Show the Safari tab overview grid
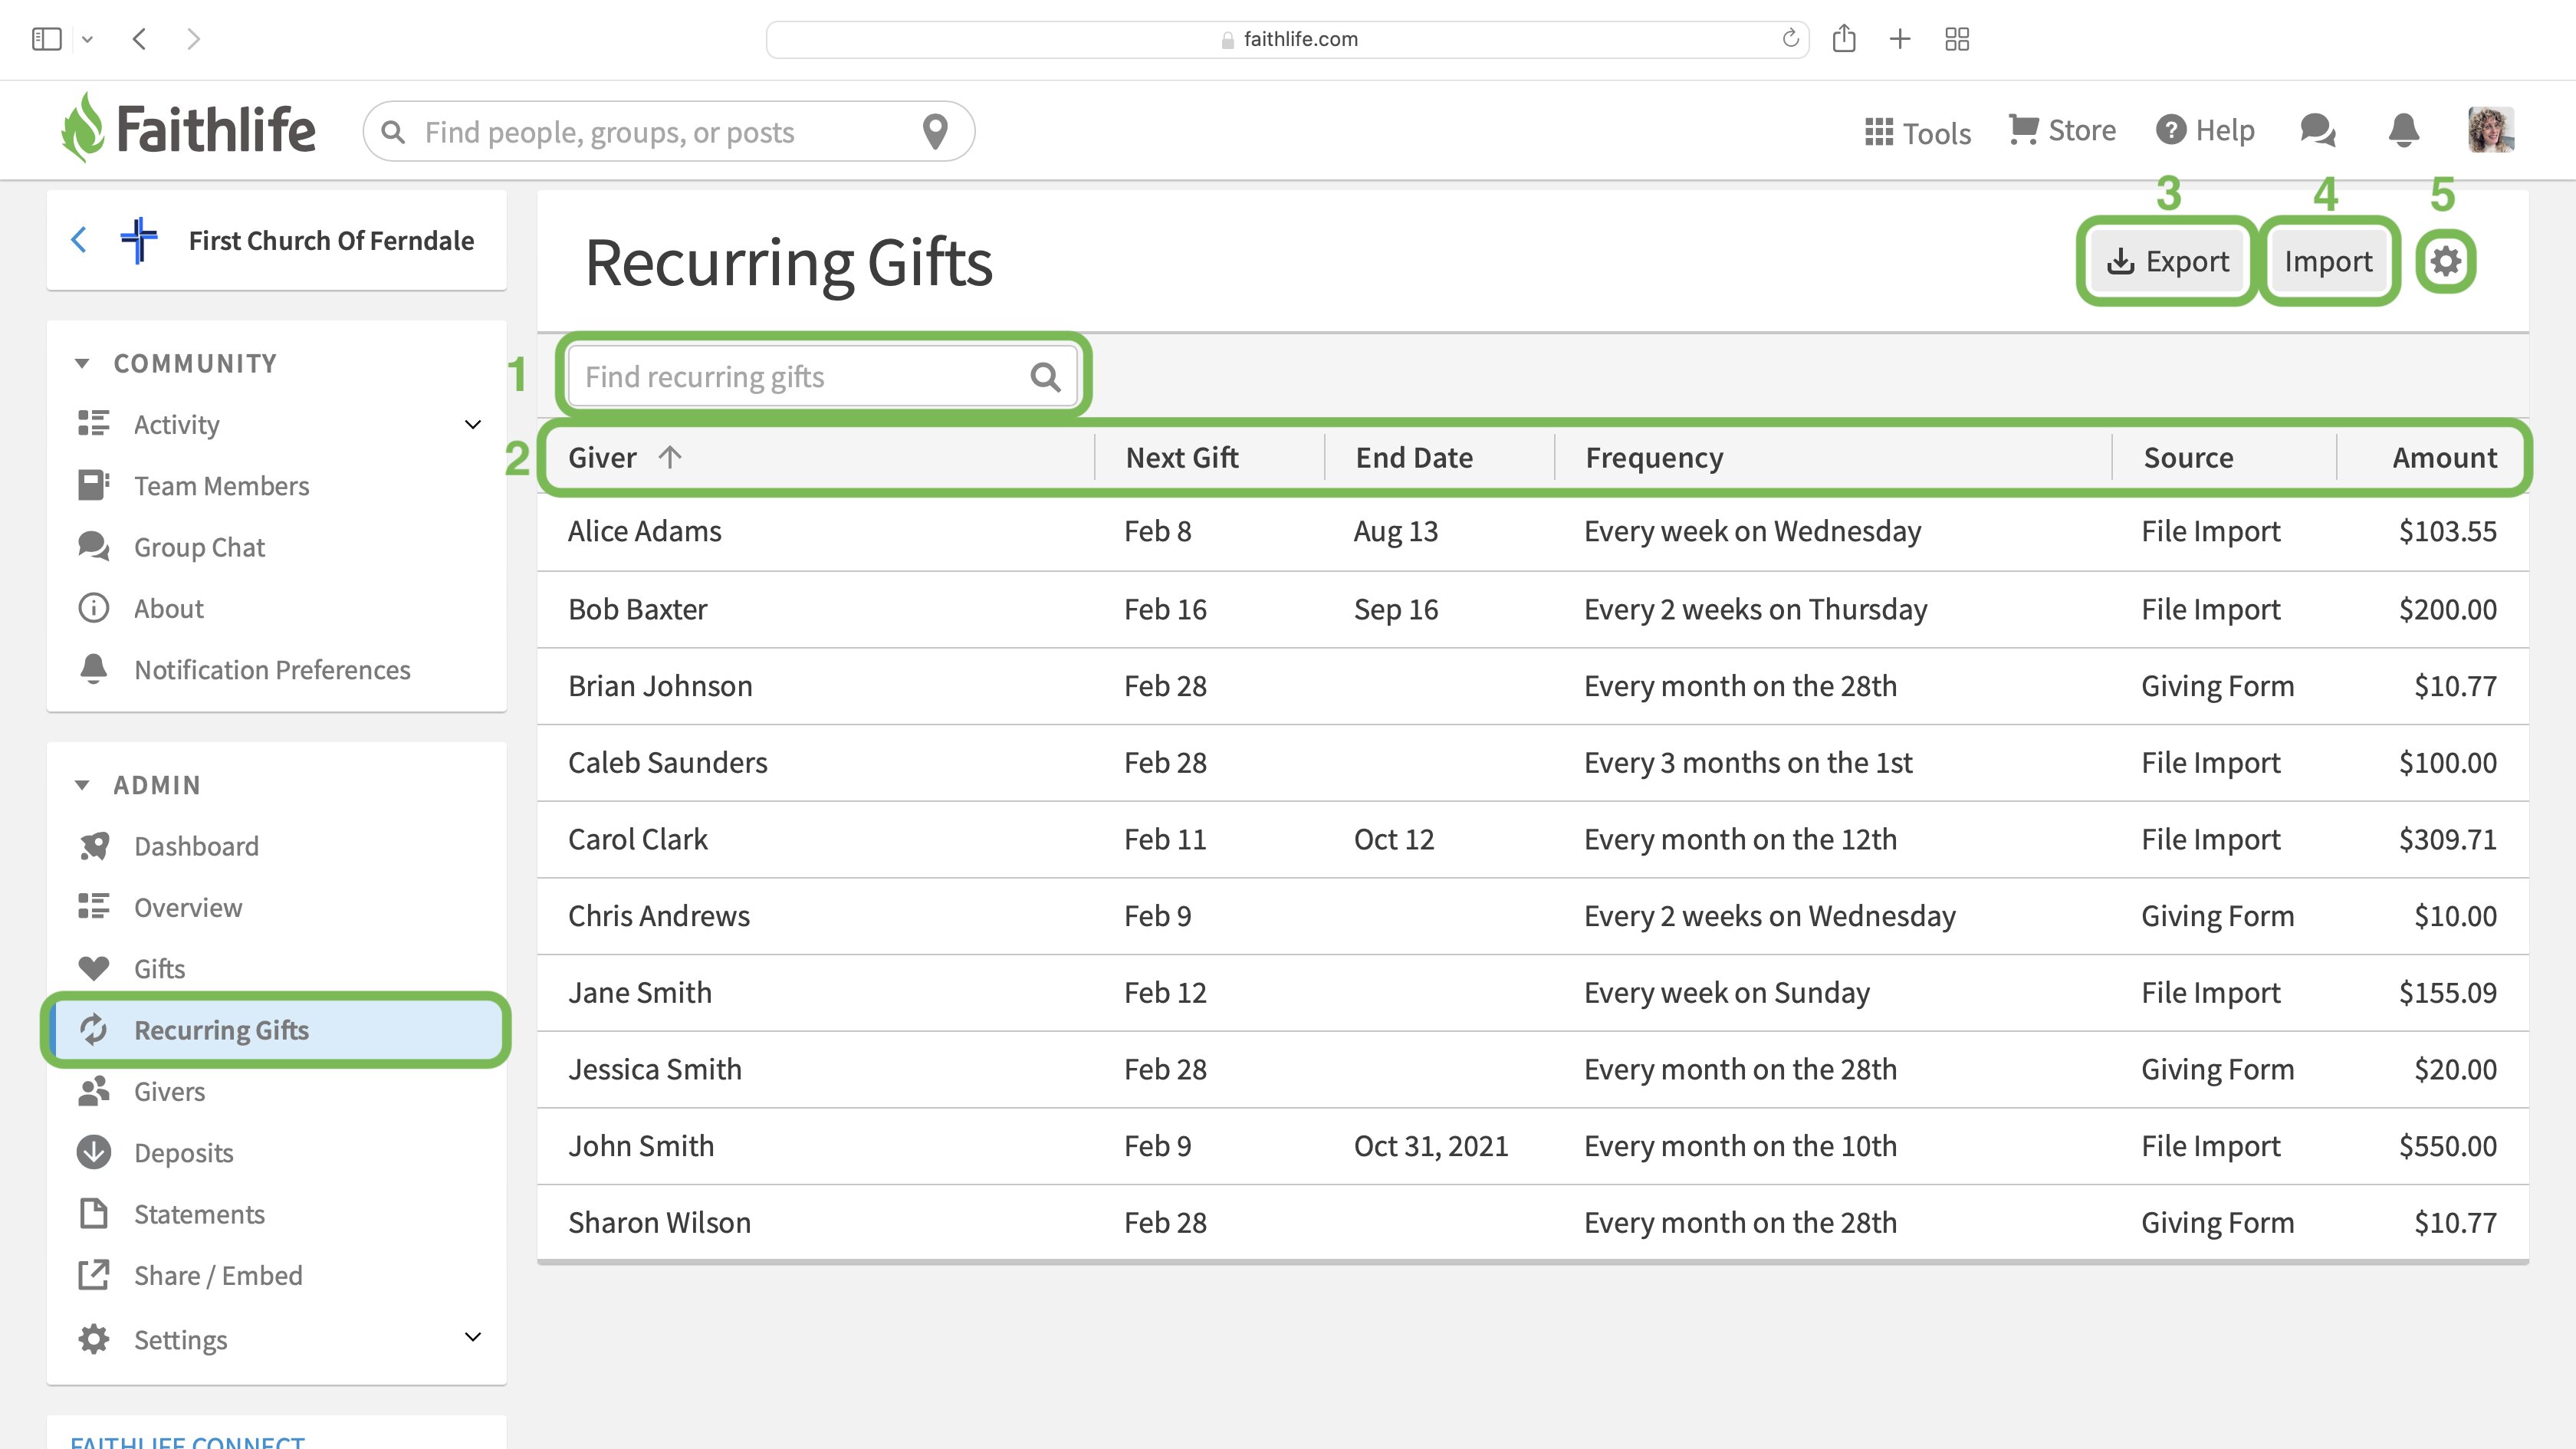 (1957, 39)
